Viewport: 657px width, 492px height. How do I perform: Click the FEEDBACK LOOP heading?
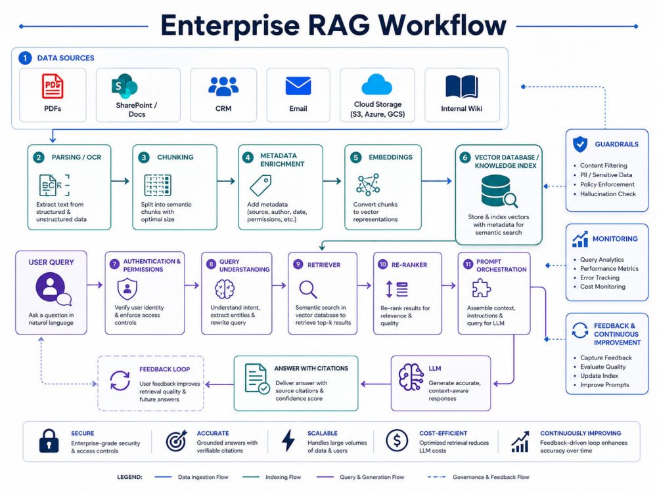coord(165,369)
